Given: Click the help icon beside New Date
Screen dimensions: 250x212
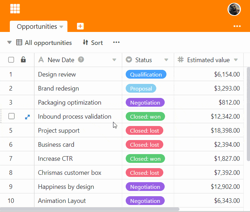Looking at the screenshot, I should (x=81, y=60).
